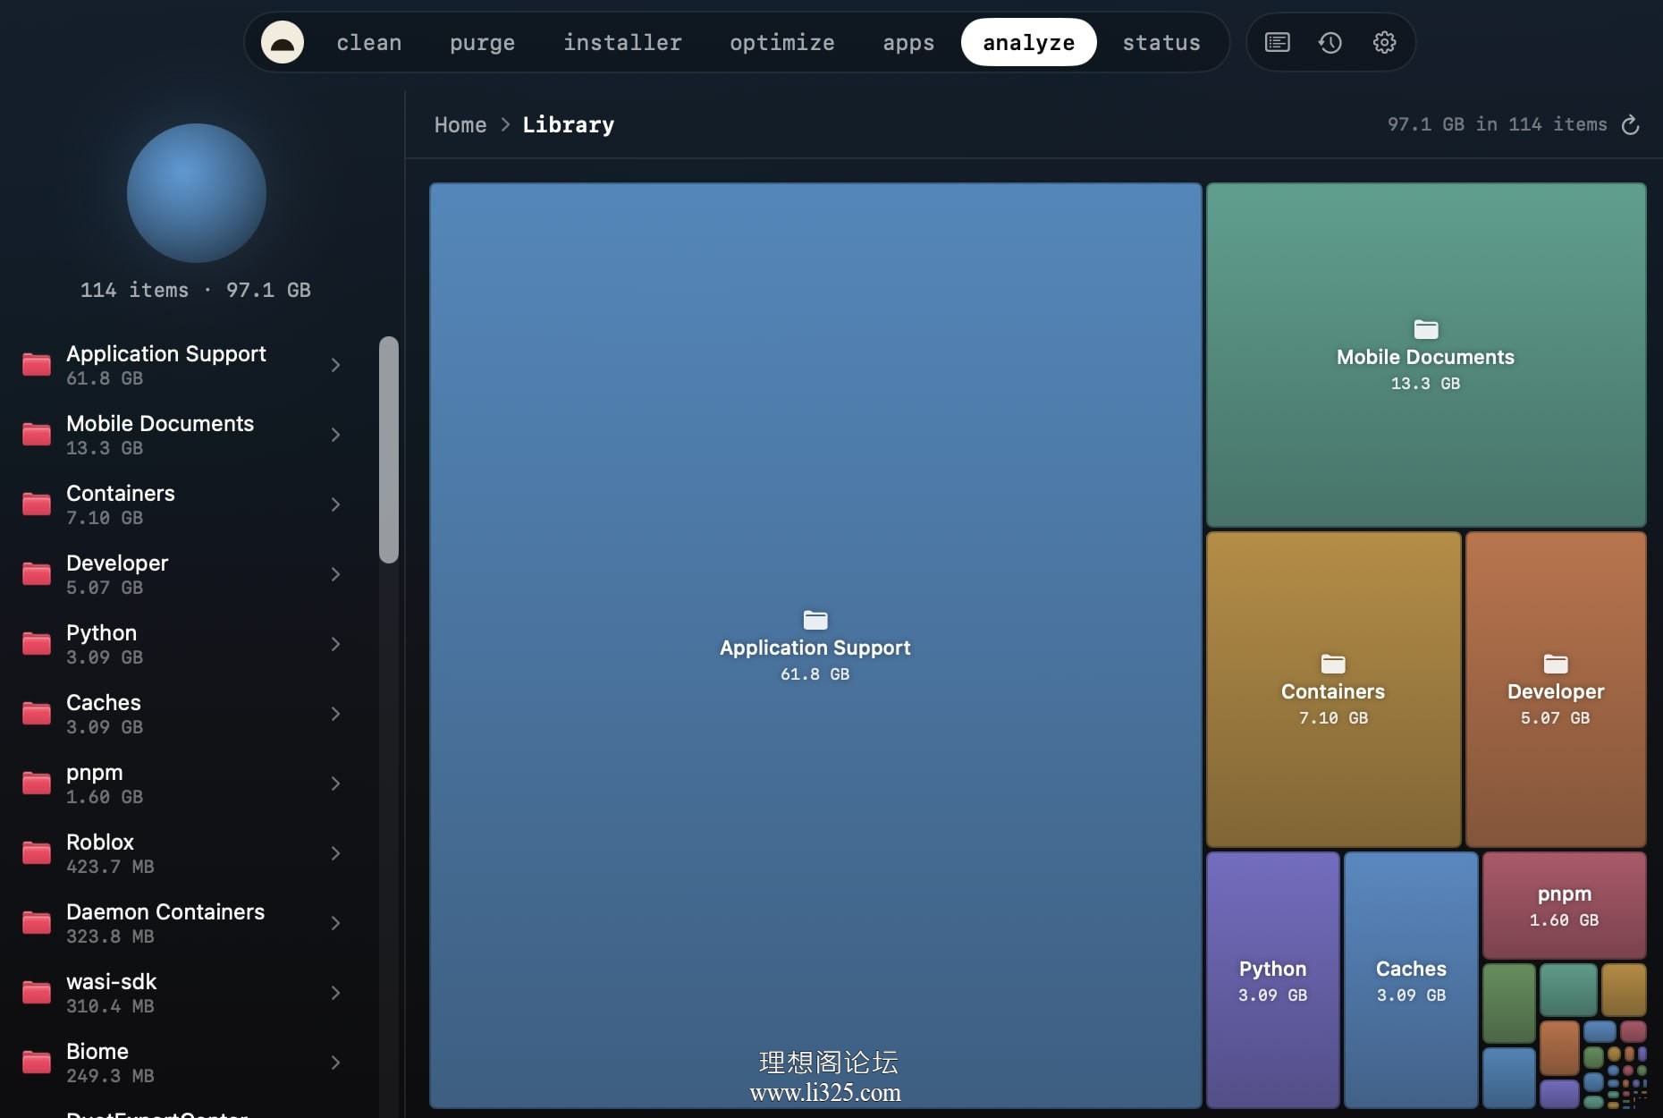The height and width of the screenshot is (1118, 1663).
Task: Open the log list icon
Action: (1278, 42)
